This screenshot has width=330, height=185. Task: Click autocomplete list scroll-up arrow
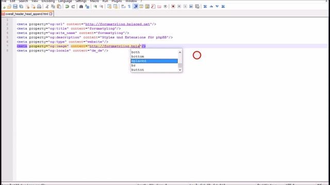coord(180,52)
